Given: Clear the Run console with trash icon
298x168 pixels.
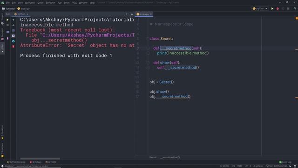Looking at the screenshot, I should pos(14,47).
